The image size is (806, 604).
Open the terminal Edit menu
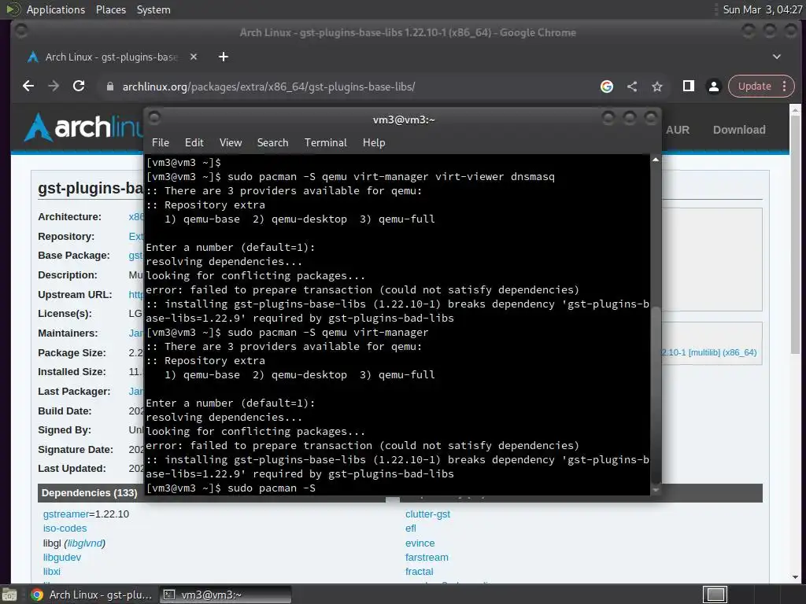point(194,143)
